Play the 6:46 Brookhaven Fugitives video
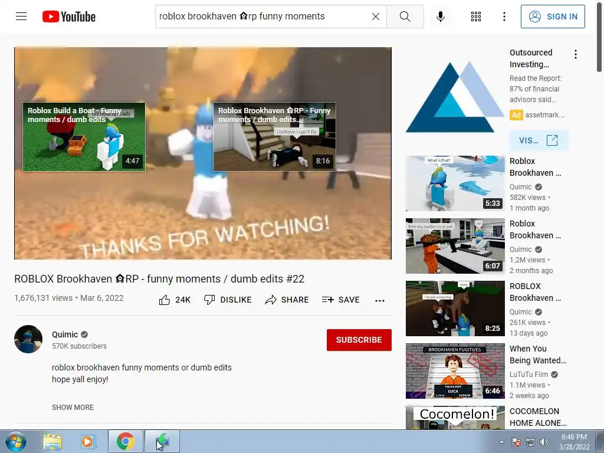604x453 pixels. click(455, 371)
